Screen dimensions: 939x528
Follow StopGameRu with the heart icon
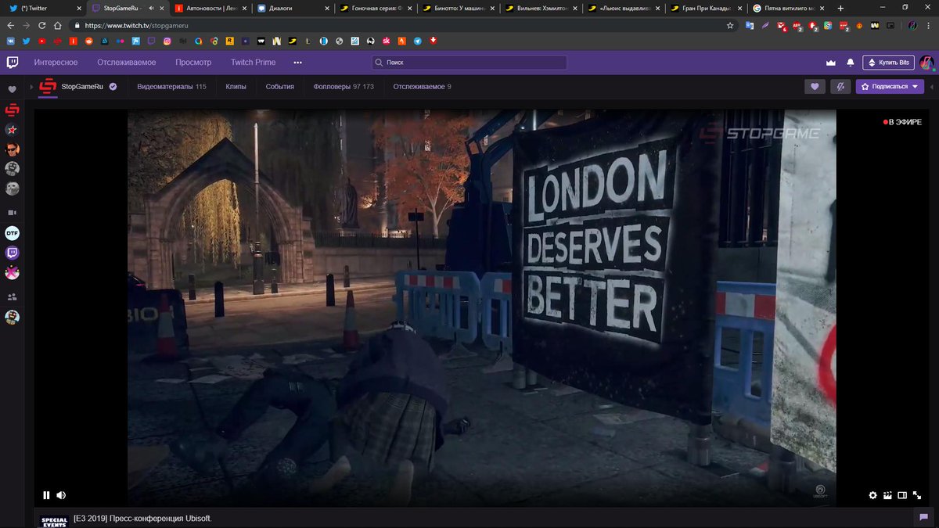pyautogui.click(x=814, y=86)
